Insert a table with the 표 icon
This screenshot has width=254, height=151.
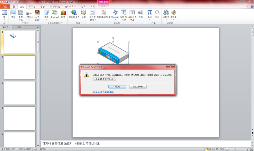point(4,13)
